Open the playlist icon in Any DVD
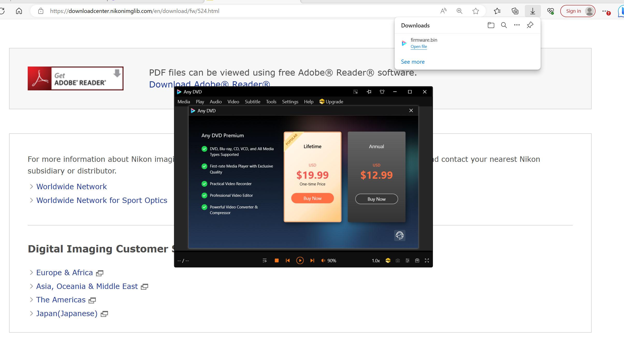The image size is (624, 356). pos(265,260)
